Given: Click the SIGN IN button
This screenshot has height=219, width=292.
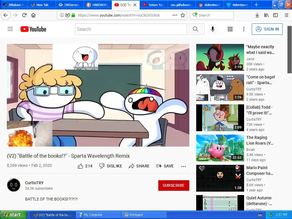Looking at the screenshot, I should point(267,29).
